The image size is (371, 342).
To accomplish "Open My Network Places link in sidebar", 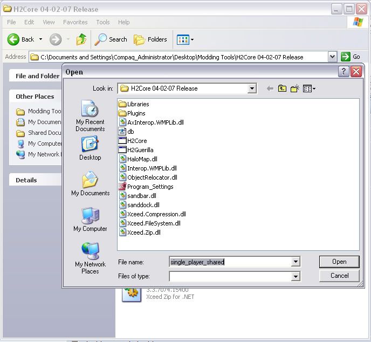I will point(39,155).
